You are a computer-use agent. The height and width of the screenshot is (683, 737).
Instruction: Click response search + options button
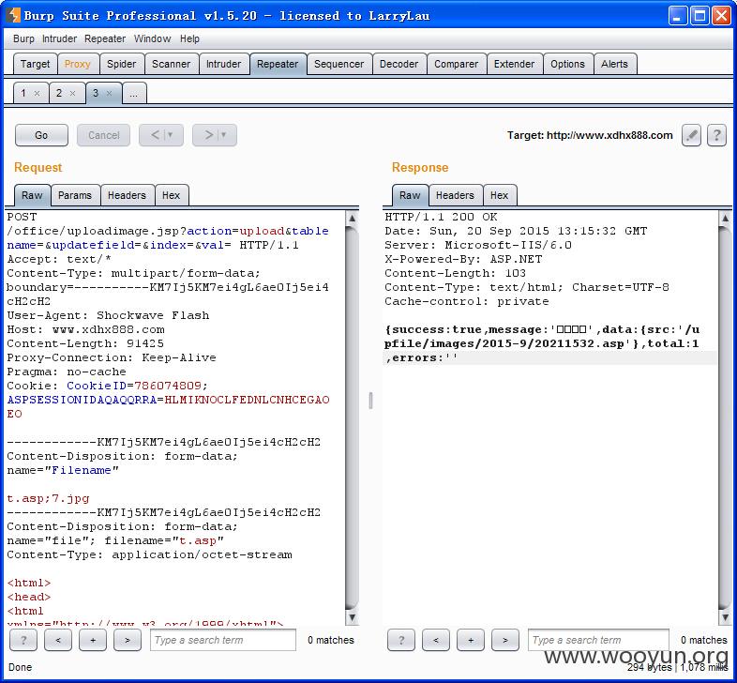pos(471,640)
